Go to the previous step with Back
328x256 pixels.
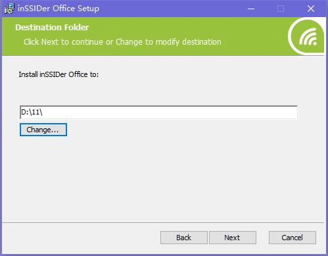[x=184, y=238]
